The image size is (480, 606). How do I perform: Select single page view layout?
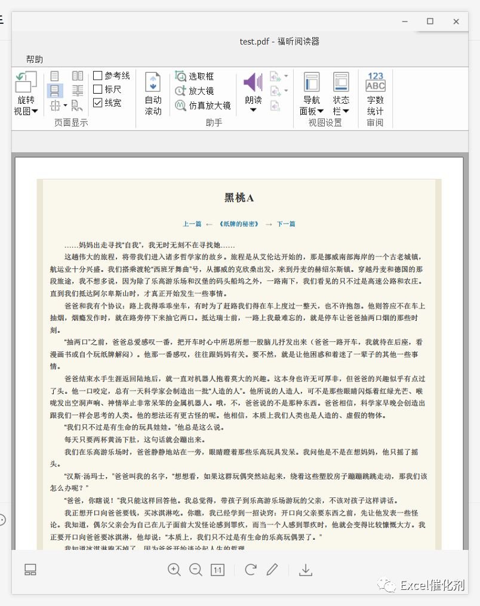pos(55,76)
